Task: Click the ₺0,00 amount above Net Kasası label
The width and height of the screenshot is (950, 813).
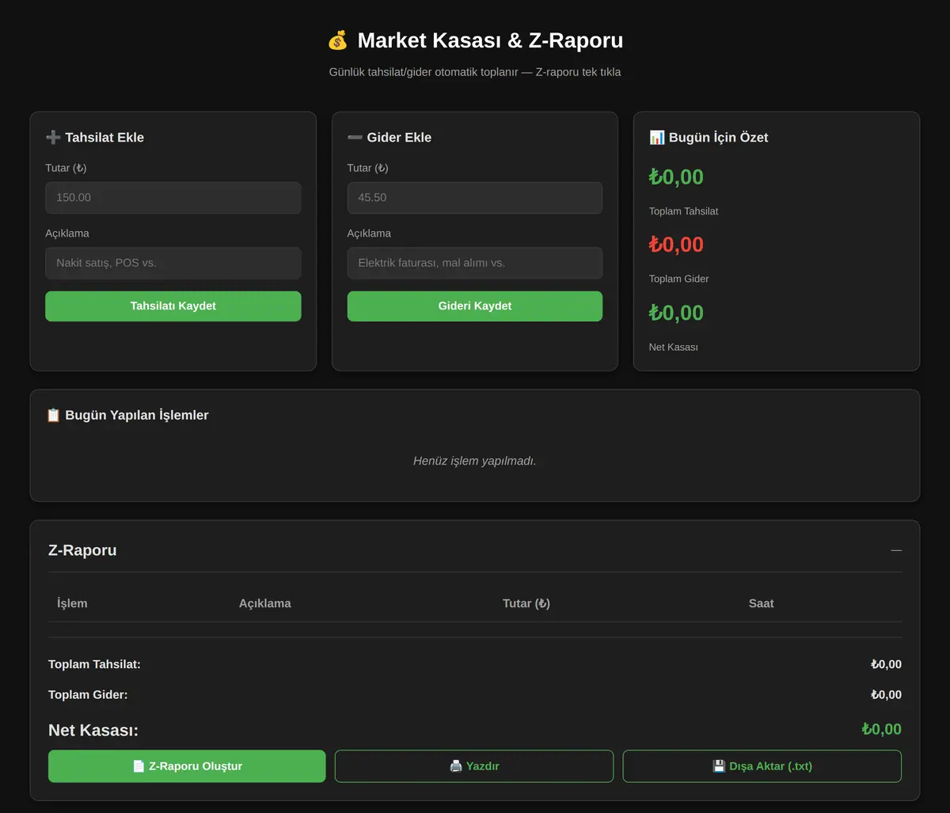Action: point(676,313)
